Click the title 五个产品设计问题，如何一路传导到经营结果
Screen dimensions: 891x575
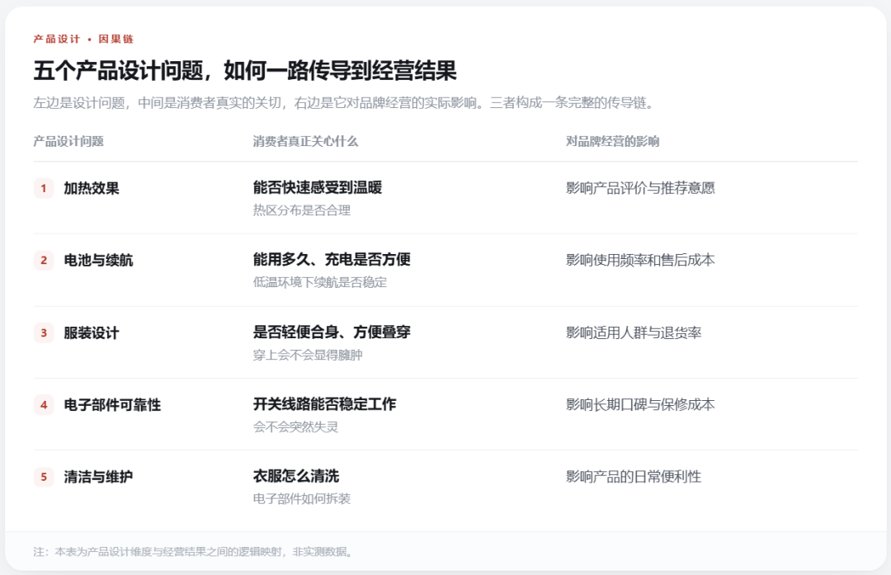pyautogui.click(x=245, y=71)
